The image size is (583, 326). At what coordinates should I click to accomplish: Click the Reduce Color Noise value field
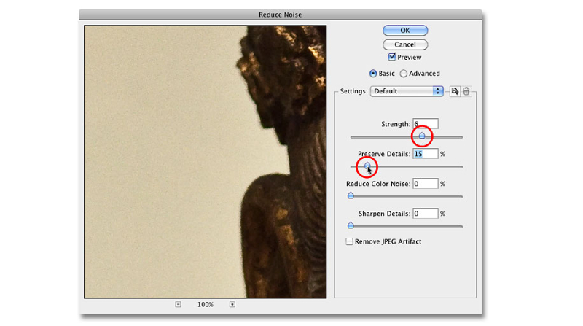click(426, 184)
